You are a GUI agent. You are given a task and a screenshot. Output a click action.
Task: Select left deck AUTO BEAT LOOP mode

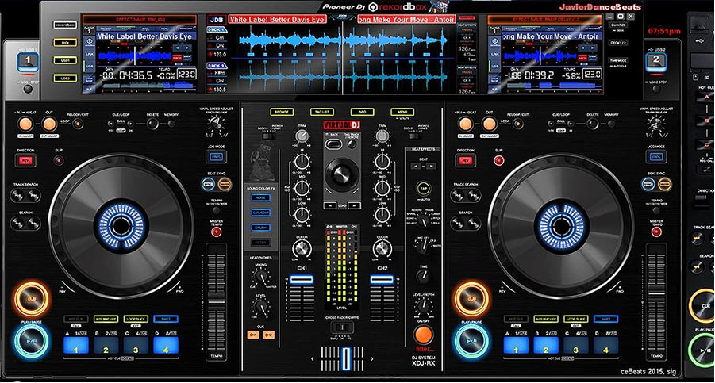[x=106, y=319]
